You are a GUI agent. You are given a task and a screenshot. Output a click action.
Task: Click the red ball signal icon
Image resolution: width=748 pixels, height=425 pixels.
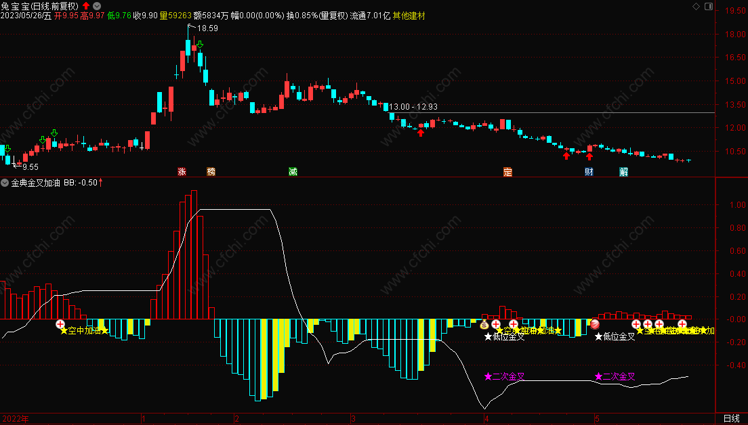pyautogui.click(x=595, y=324)
